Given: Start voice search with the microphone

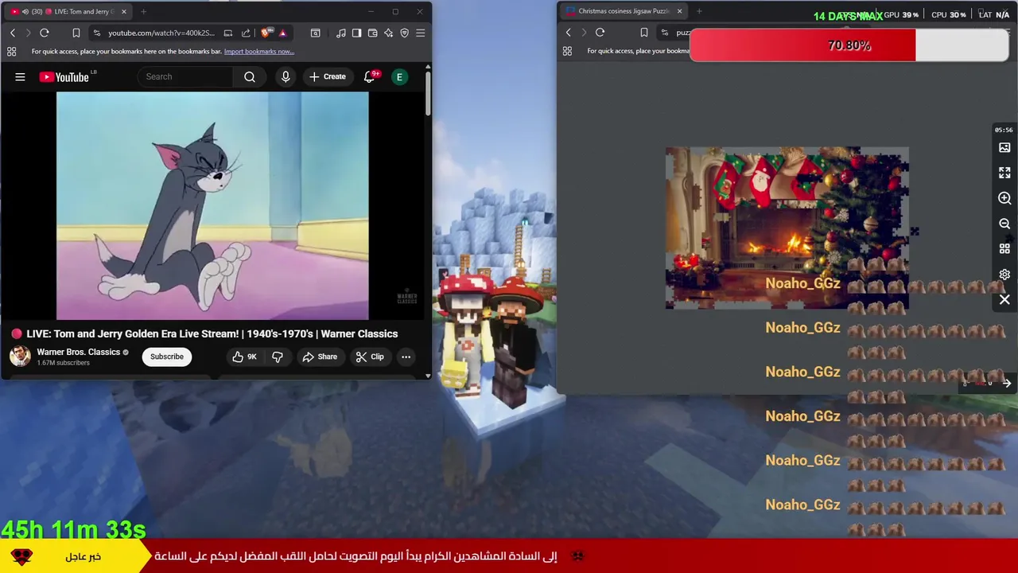Looking at the screenshot, I should click(286, 76).
